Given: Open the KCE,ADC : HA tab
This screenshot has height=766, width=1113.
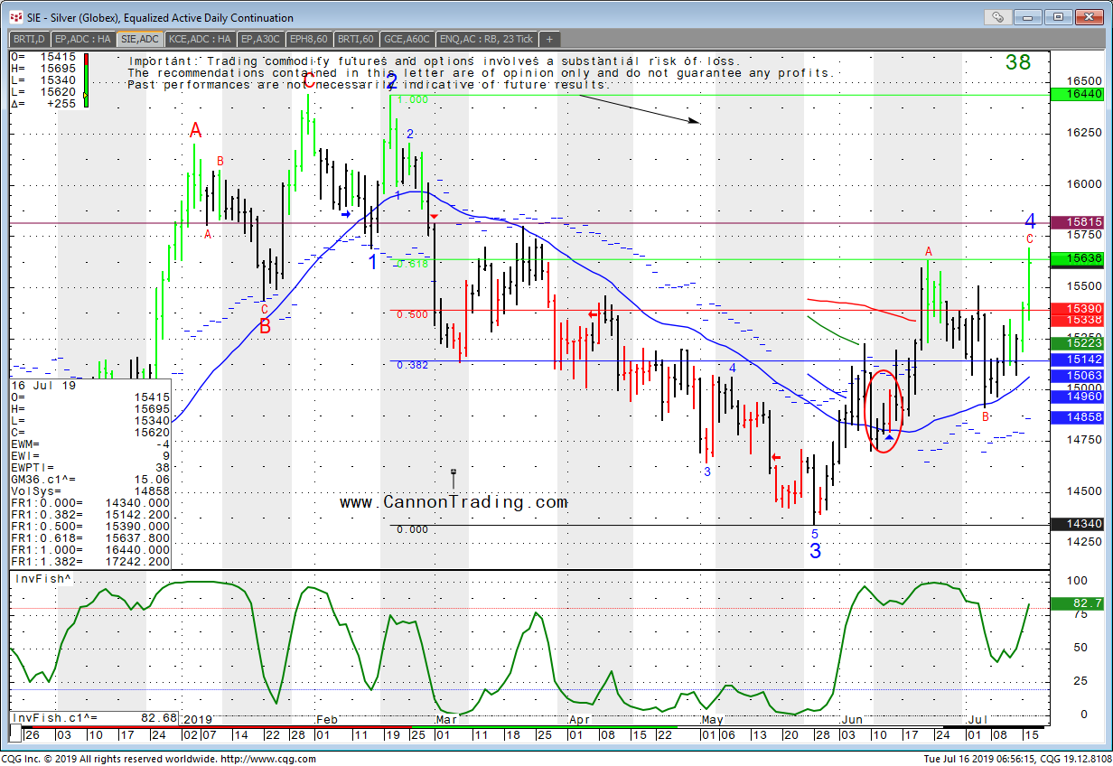Looking at the screenshot, I should point(200,39).
